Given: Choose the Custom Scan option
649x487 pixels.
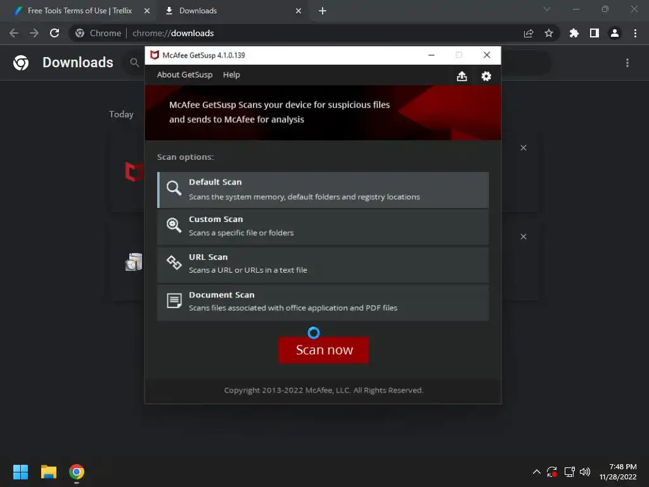Looking at the screenshot, I should point(323,227).
